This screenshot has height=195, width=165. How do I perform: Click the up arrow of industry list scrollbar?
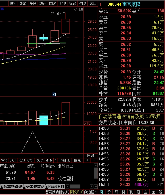pyautogui.click(x=96, y=165)
